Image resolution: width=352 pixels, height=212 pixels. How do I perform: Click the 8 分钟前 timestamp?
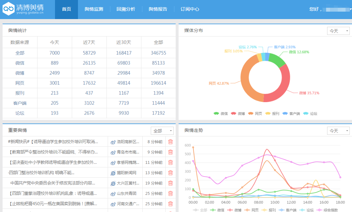155,142
